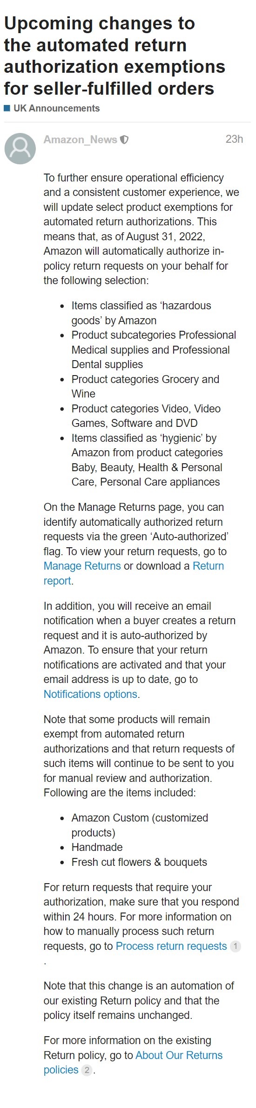The image size is (256, 1108).
Task: Open the Notifications options link
Action: pos(90,694)
